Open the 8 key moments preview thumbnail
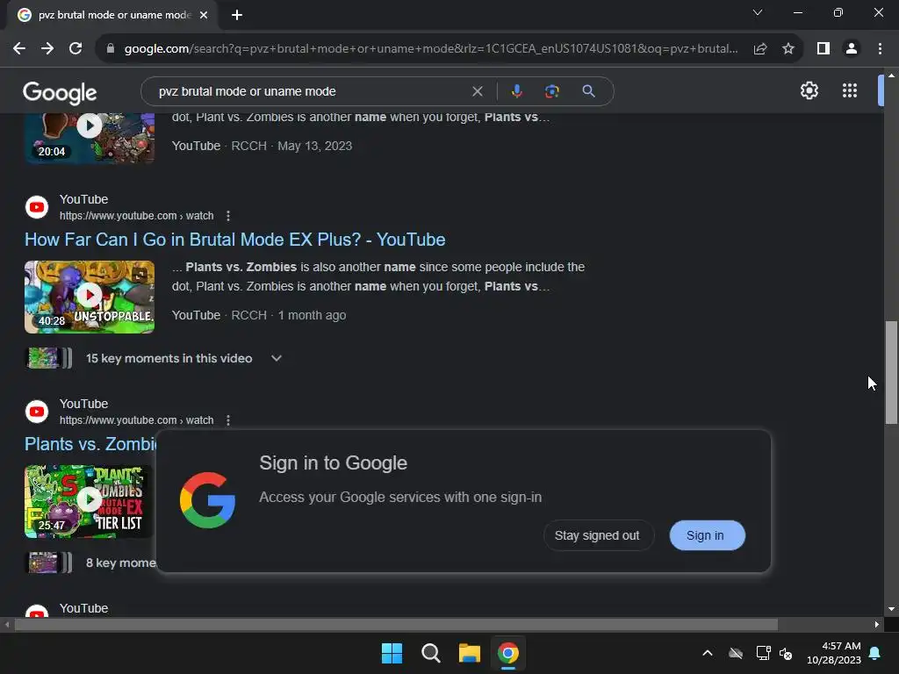Image resolution: width=899 pixels, height=674 pixels. tap(49, 563)
